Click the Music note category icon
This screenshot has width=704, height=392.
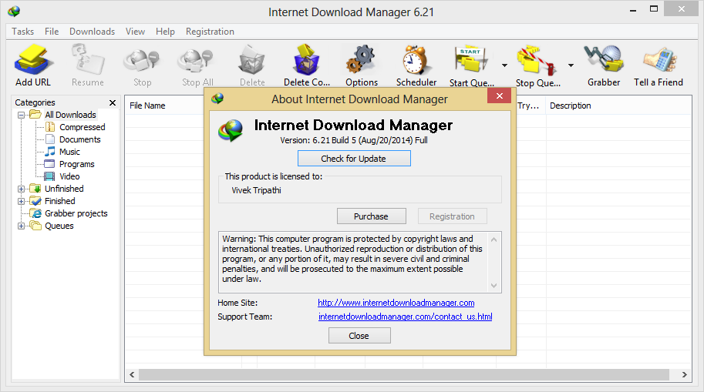50,152
